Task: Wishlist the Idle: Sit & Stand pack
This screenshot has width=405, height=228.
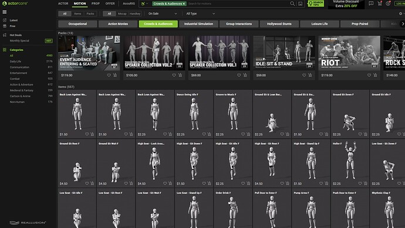Action: [304, 75]
